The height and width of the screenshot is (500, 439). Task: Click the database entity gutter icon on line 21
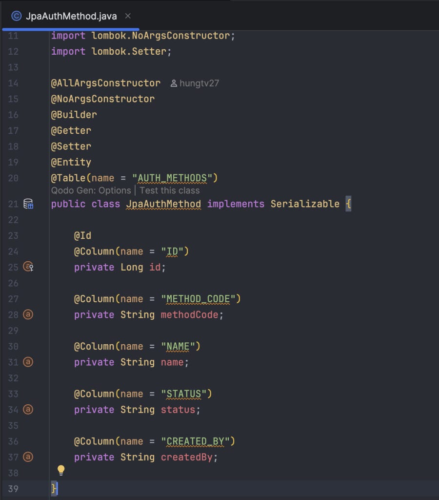28,204
